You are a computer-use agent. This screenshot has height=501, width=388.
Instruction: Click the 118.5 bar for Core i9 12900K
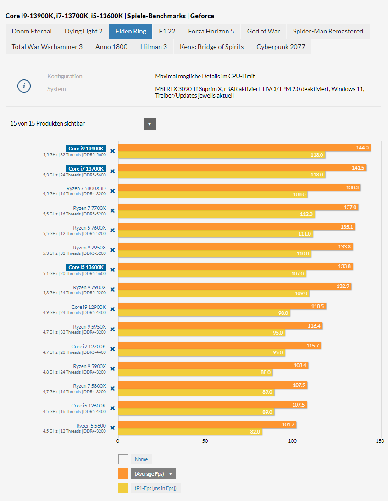[222, 306]
